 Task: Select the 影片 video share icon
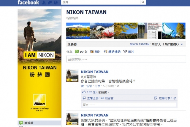pos(125,52)
